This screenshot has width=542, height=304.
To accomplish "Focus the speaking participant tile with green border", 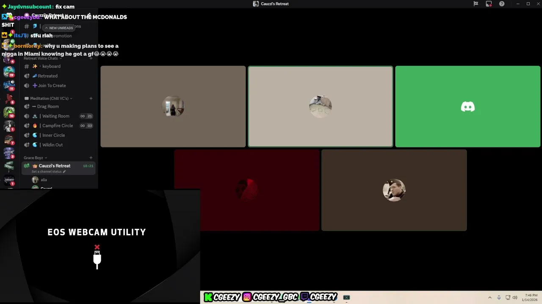I will (320, 106).
